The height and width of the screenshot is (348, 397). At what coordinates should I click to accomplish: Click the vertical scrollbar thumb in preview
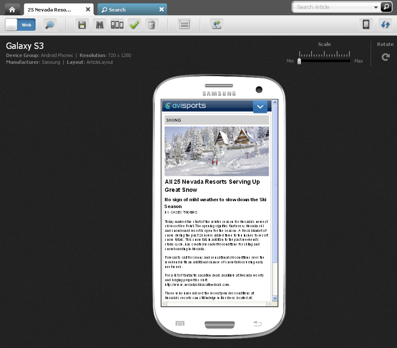coord(275,184)
